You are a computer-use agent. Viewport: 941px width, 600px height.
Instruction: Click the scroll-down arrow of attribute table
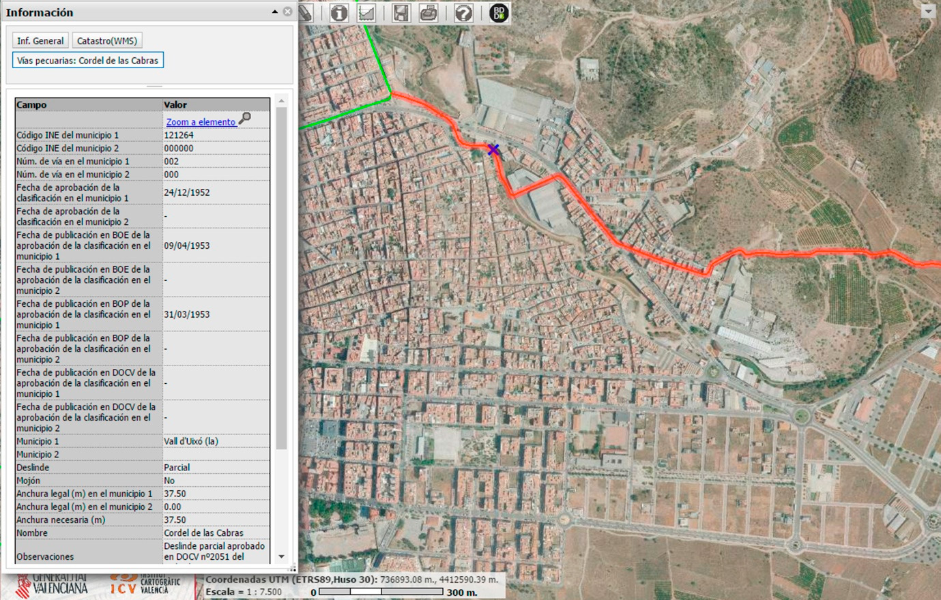pos(281,556)
